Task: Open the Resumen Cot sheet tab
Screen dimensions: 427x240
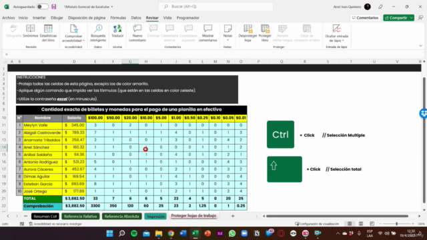Action: tap(45, 216)
